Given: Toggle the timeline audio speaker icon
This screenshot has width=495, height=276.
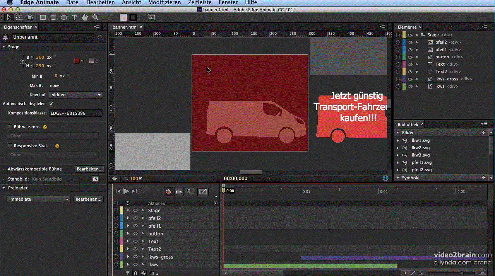Looking at the screenshot, I should 144,273.
